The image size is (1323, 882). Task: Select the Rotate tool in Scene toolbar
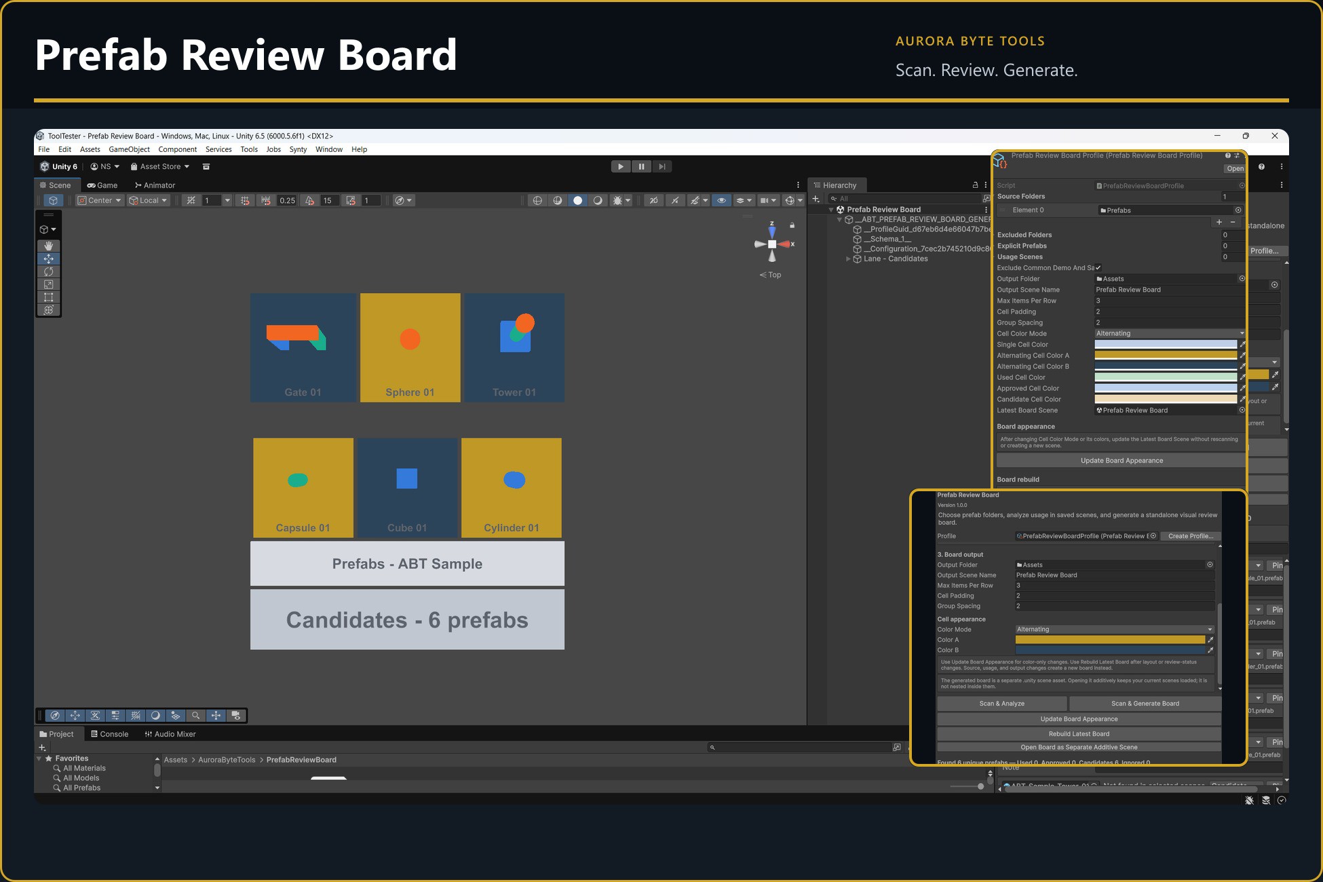[49, 271]
